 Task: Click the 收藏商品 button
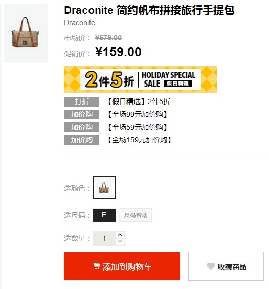pyautogui.click(x=226, y=266)
